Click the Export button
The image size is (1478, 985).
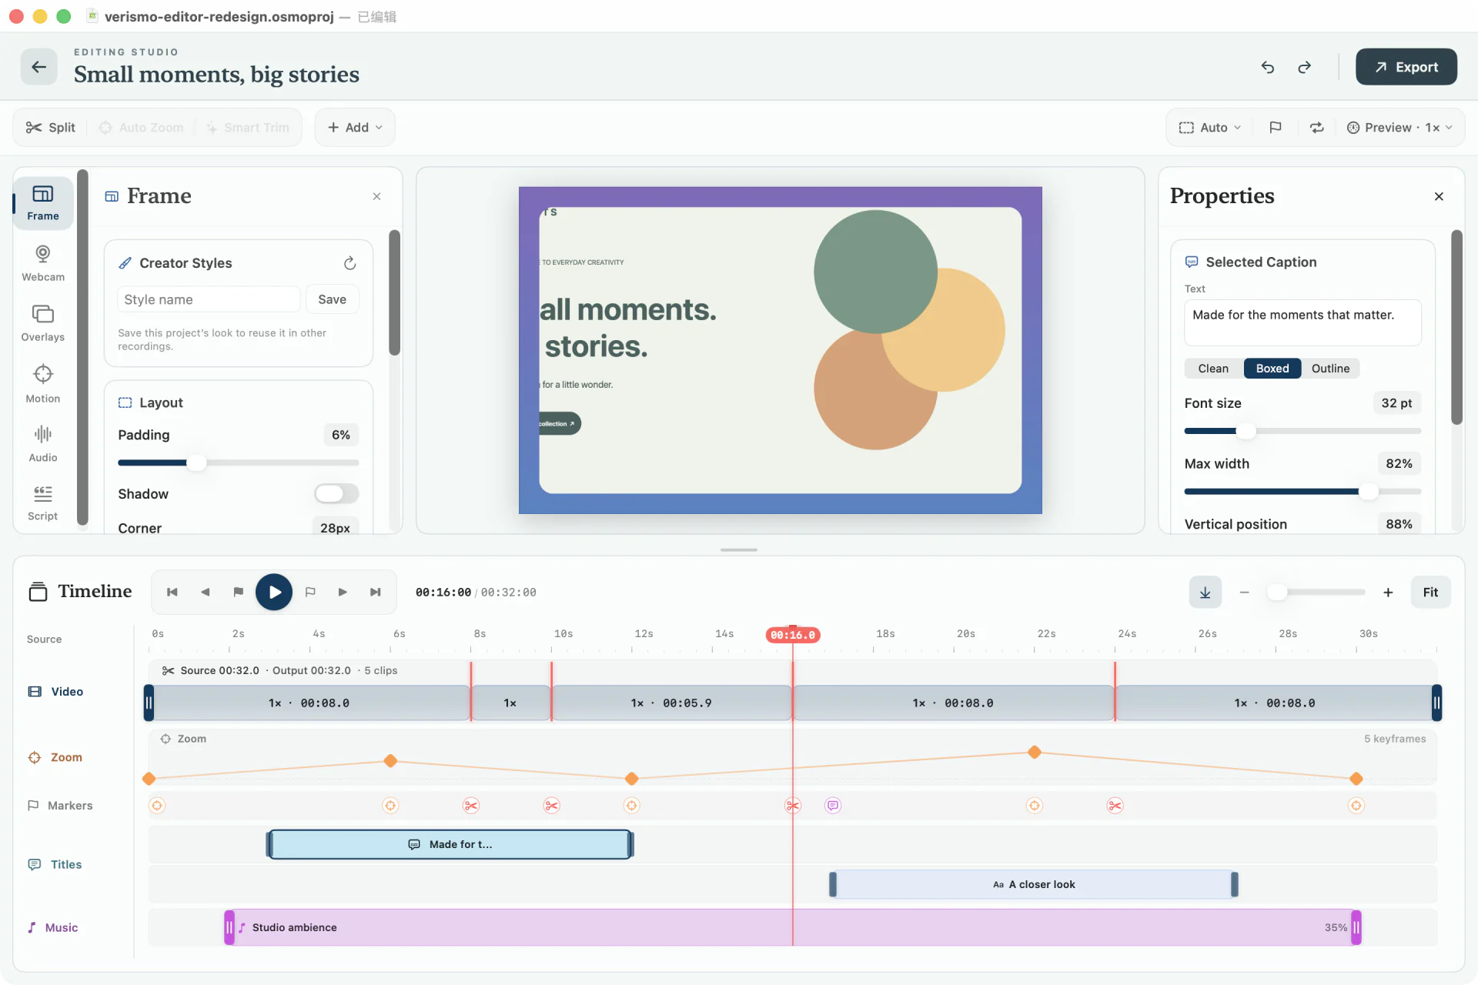pyautogui.click(x=1406, y=67)
